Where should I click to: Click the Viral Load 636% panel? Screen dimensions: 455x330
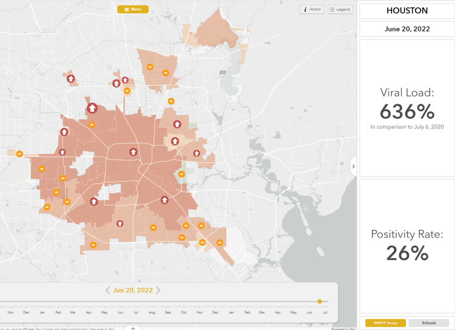(x=407, y=108)
